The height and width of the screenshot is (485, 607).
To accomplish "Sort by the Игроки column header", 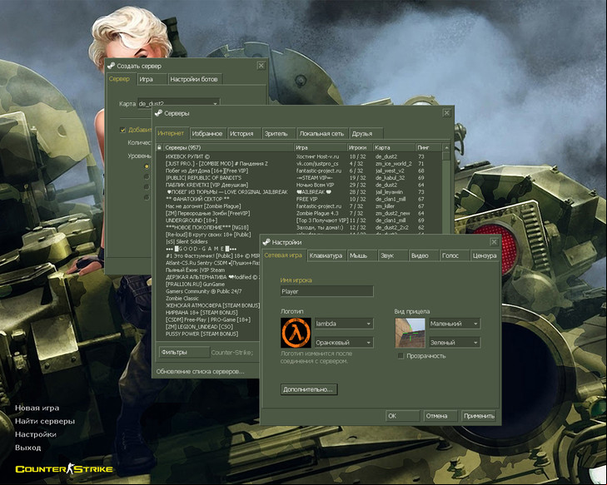I will [360, 147].
